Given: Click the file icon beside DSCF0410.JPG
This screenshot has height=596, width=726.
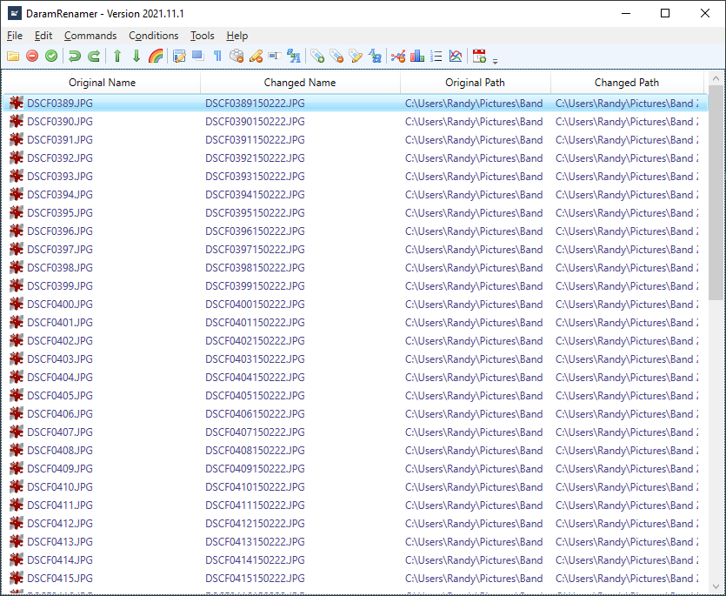Looking at the screenshot, I should 17,486.
